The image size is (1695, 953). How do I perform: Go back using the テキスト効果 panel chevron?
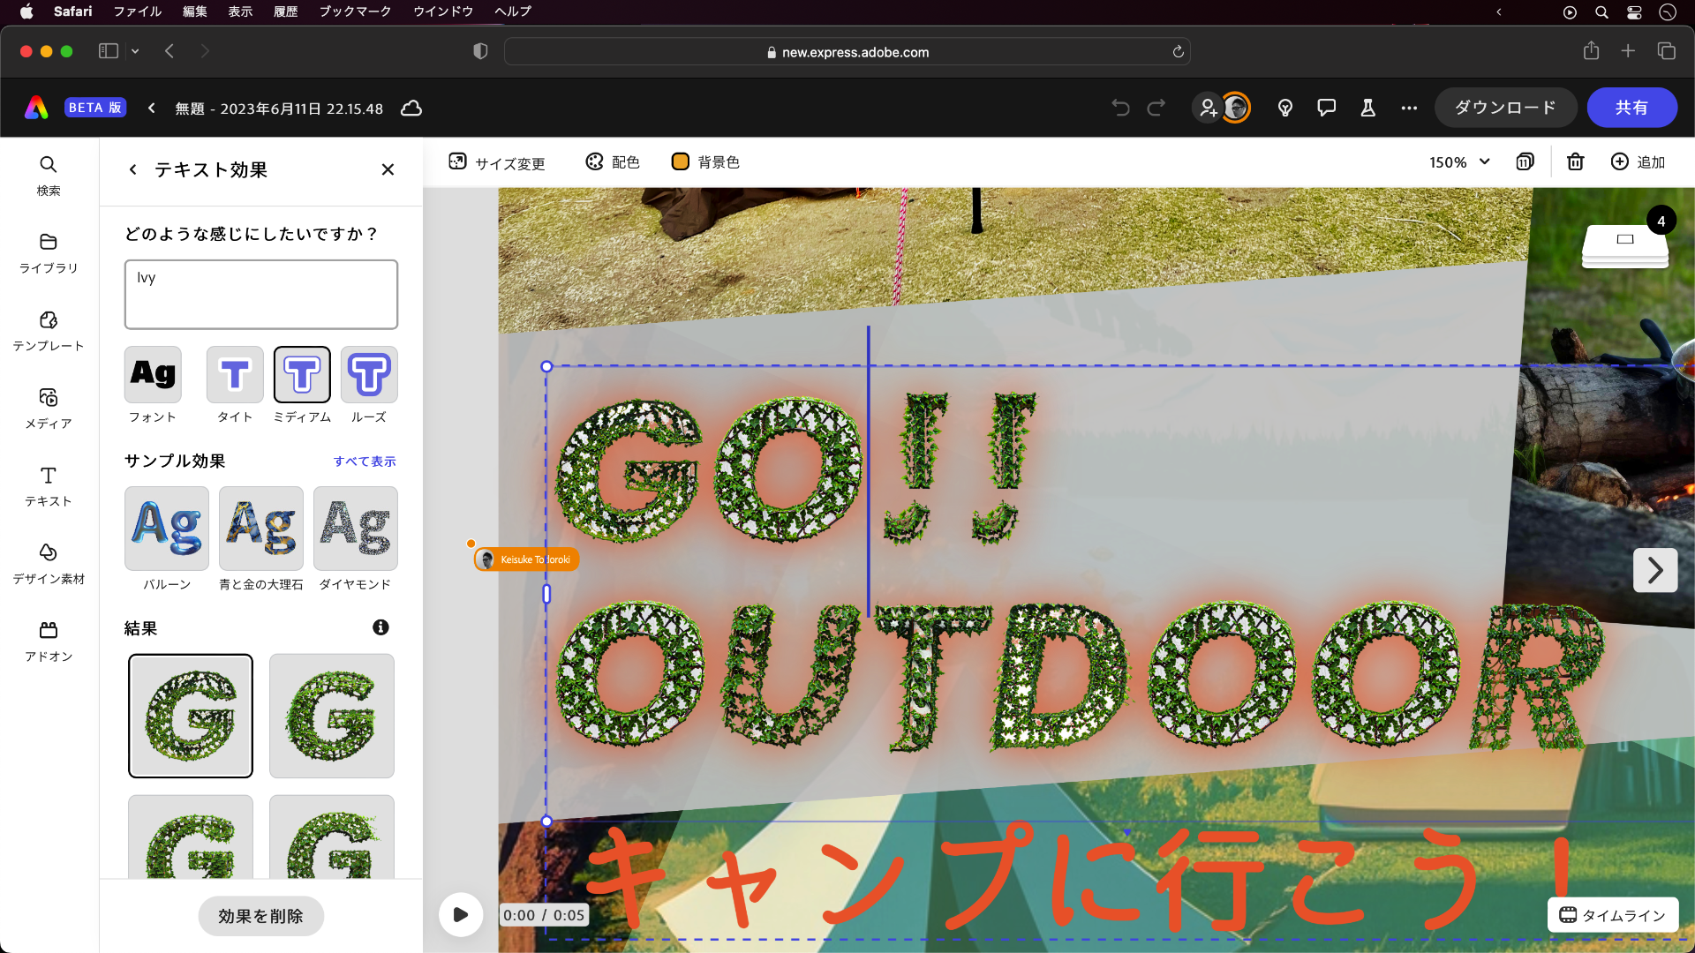tap(132, 169)
